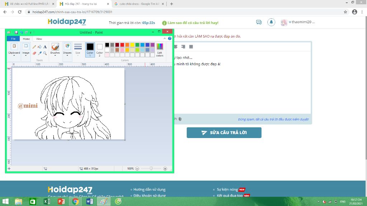Select Color 1 foreground box

click(x=90, y=49)
